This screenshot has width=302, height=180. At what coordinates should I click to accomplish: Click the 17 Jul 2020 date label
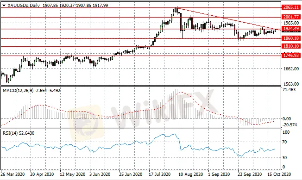click(x=160, y=174)
